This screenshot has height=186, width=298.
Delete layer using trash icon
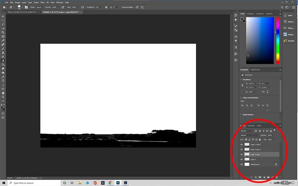(277, 177)
